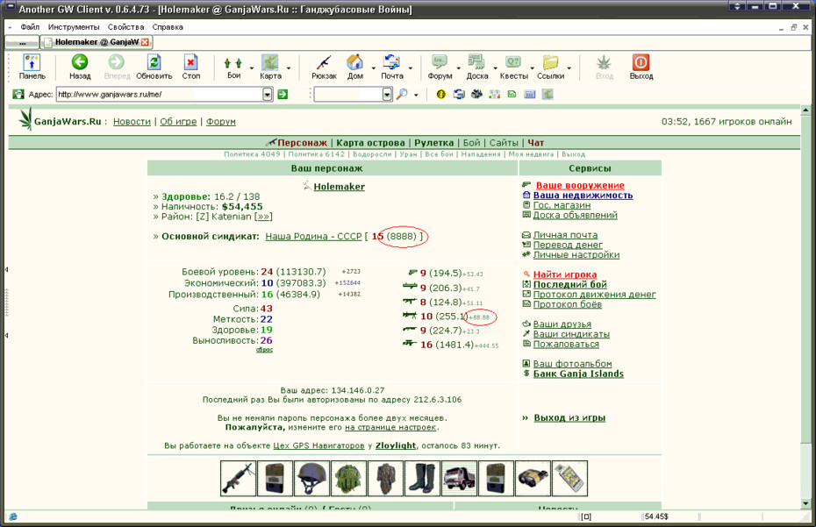Screen dimensions: 816x527
Task: Open the Цех GPS Навигаторов link
Action: coord(319,445)
